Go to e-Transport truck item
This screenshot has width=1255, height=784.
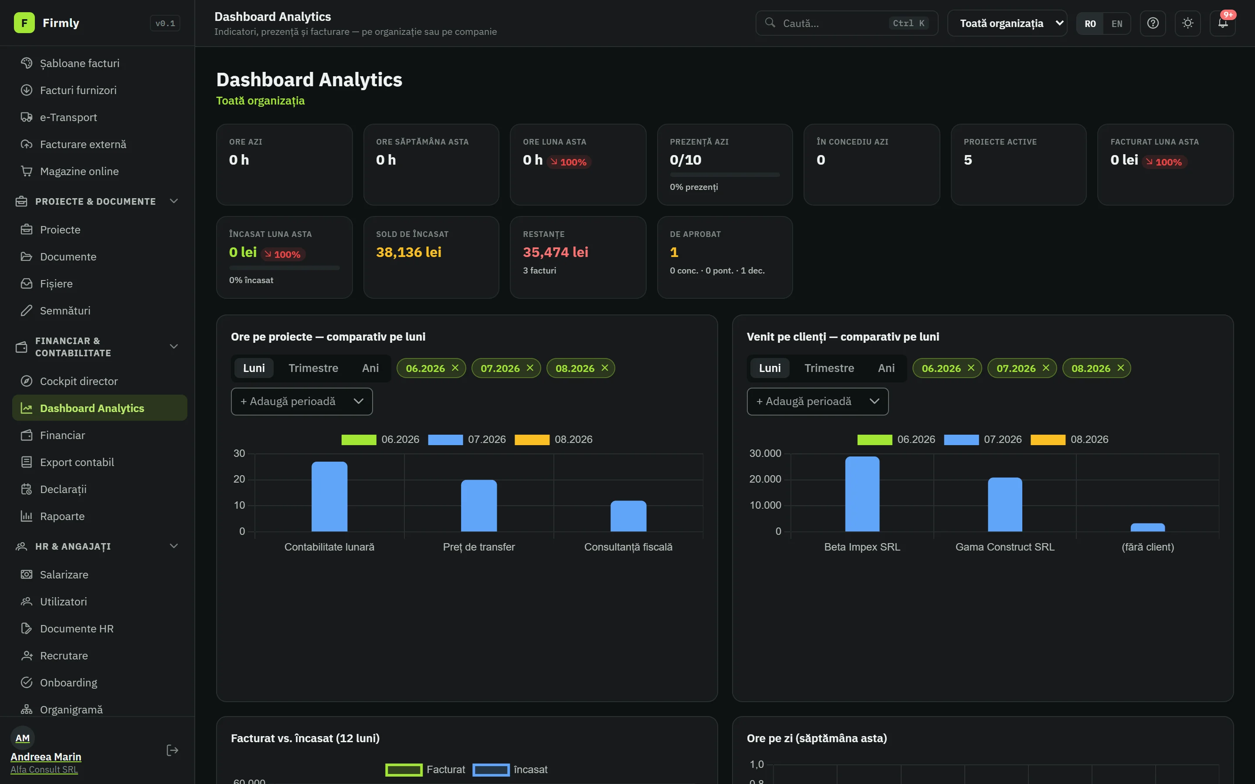(99, 117)
